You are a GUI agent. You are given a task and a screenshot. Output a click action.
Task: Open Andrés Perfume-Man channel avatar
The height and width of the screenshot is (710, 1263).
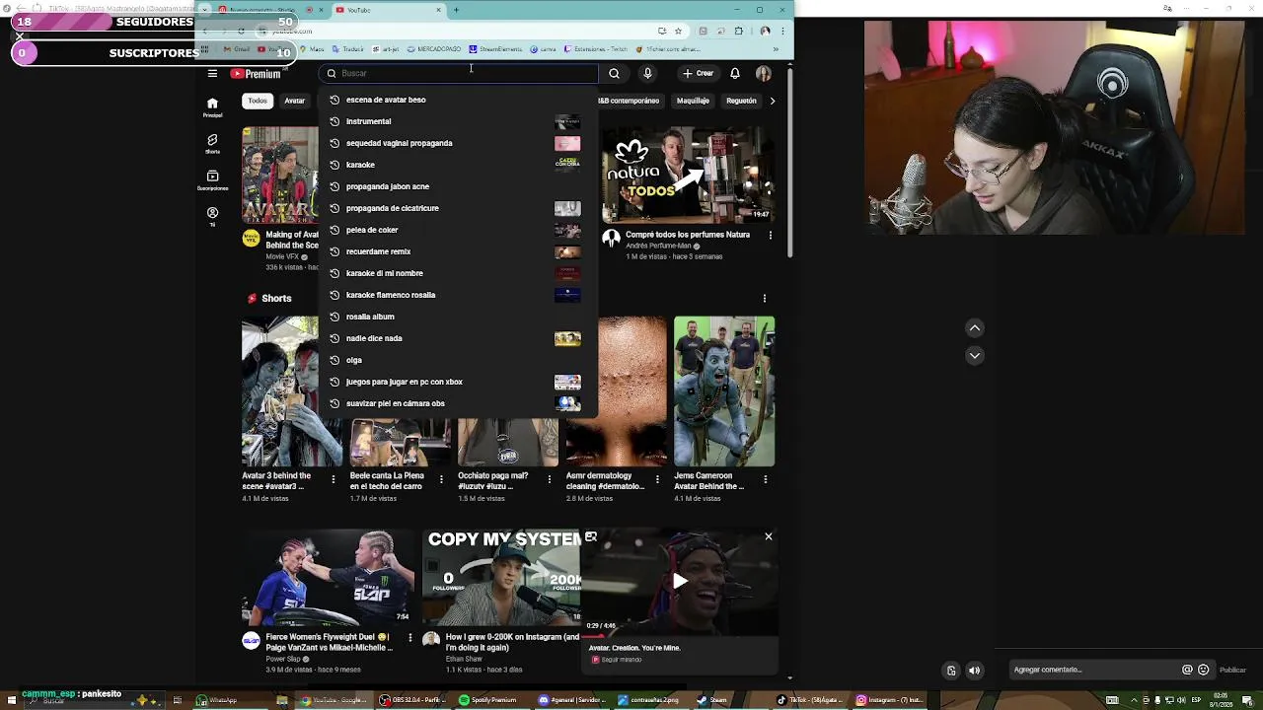tap(611, 238)
